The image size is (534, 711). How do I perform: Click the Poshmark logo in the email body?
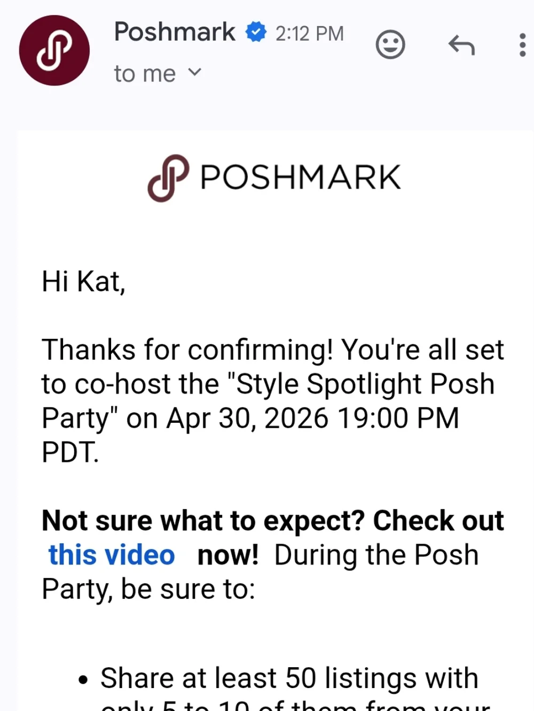click(274, 177)
